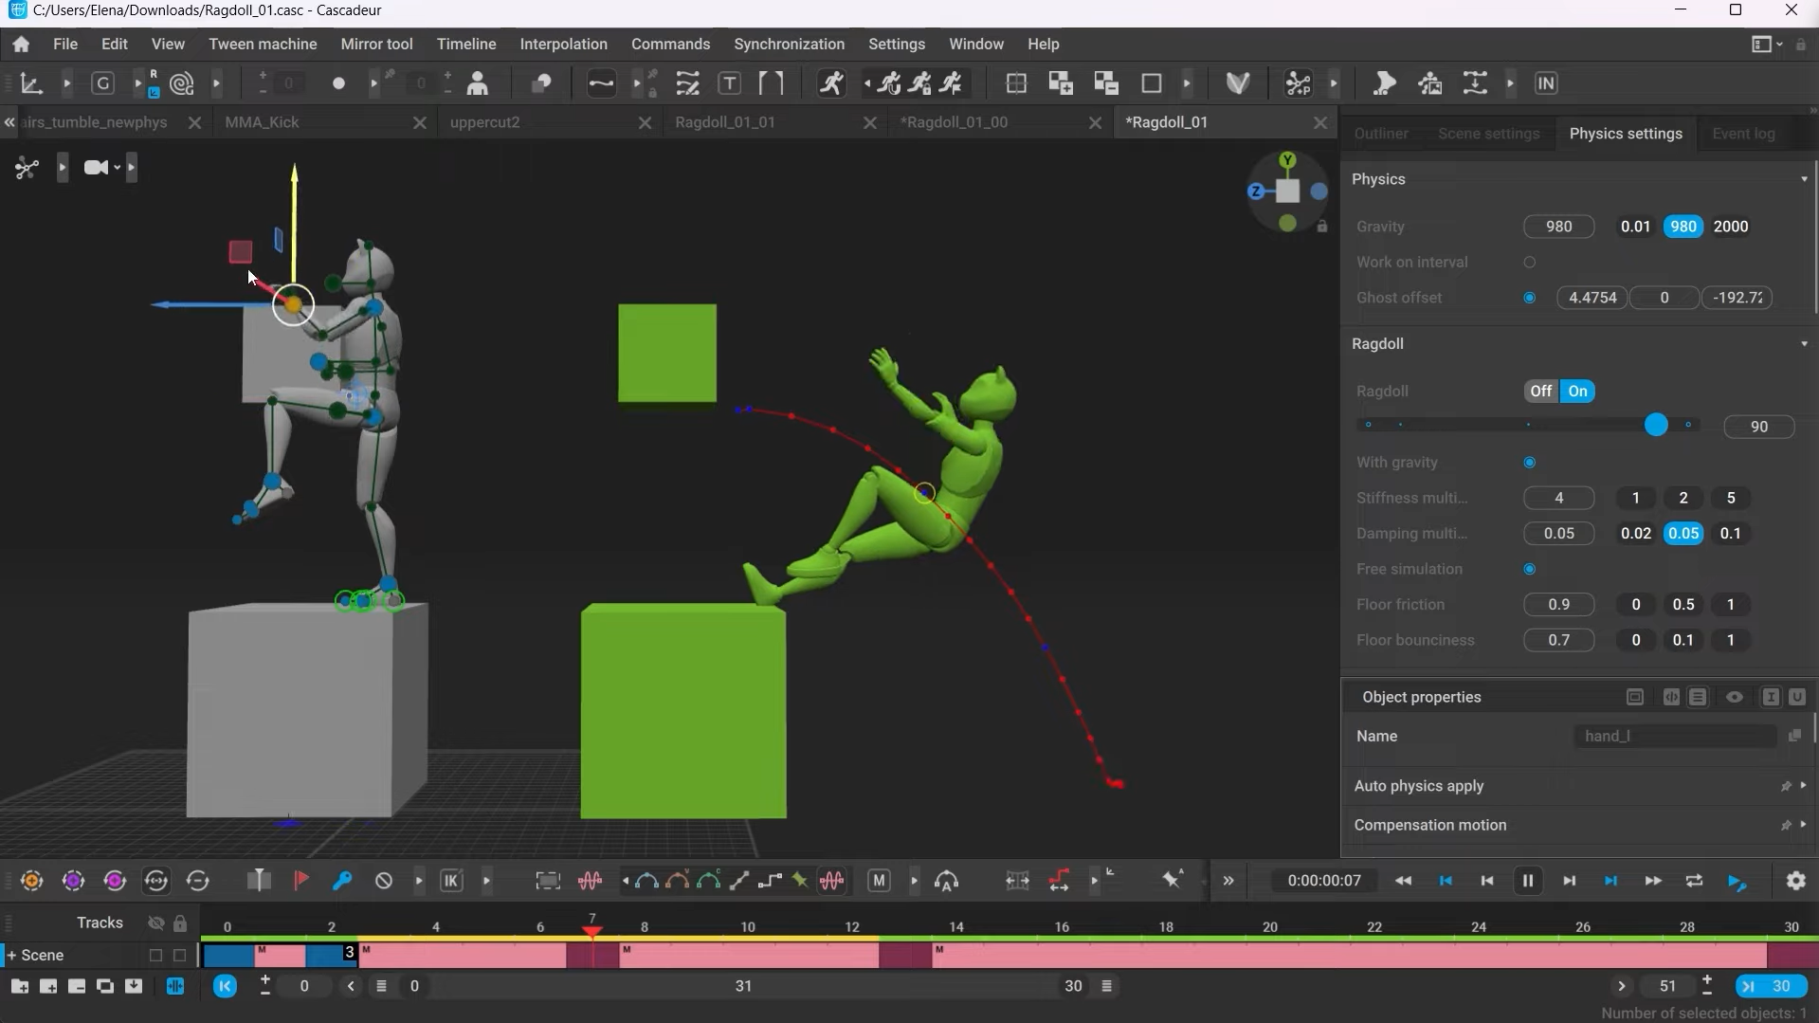The width and height of the screenshot is (1819, 1023).
Task: Click the text T tool icon
Action: [729, 83]
